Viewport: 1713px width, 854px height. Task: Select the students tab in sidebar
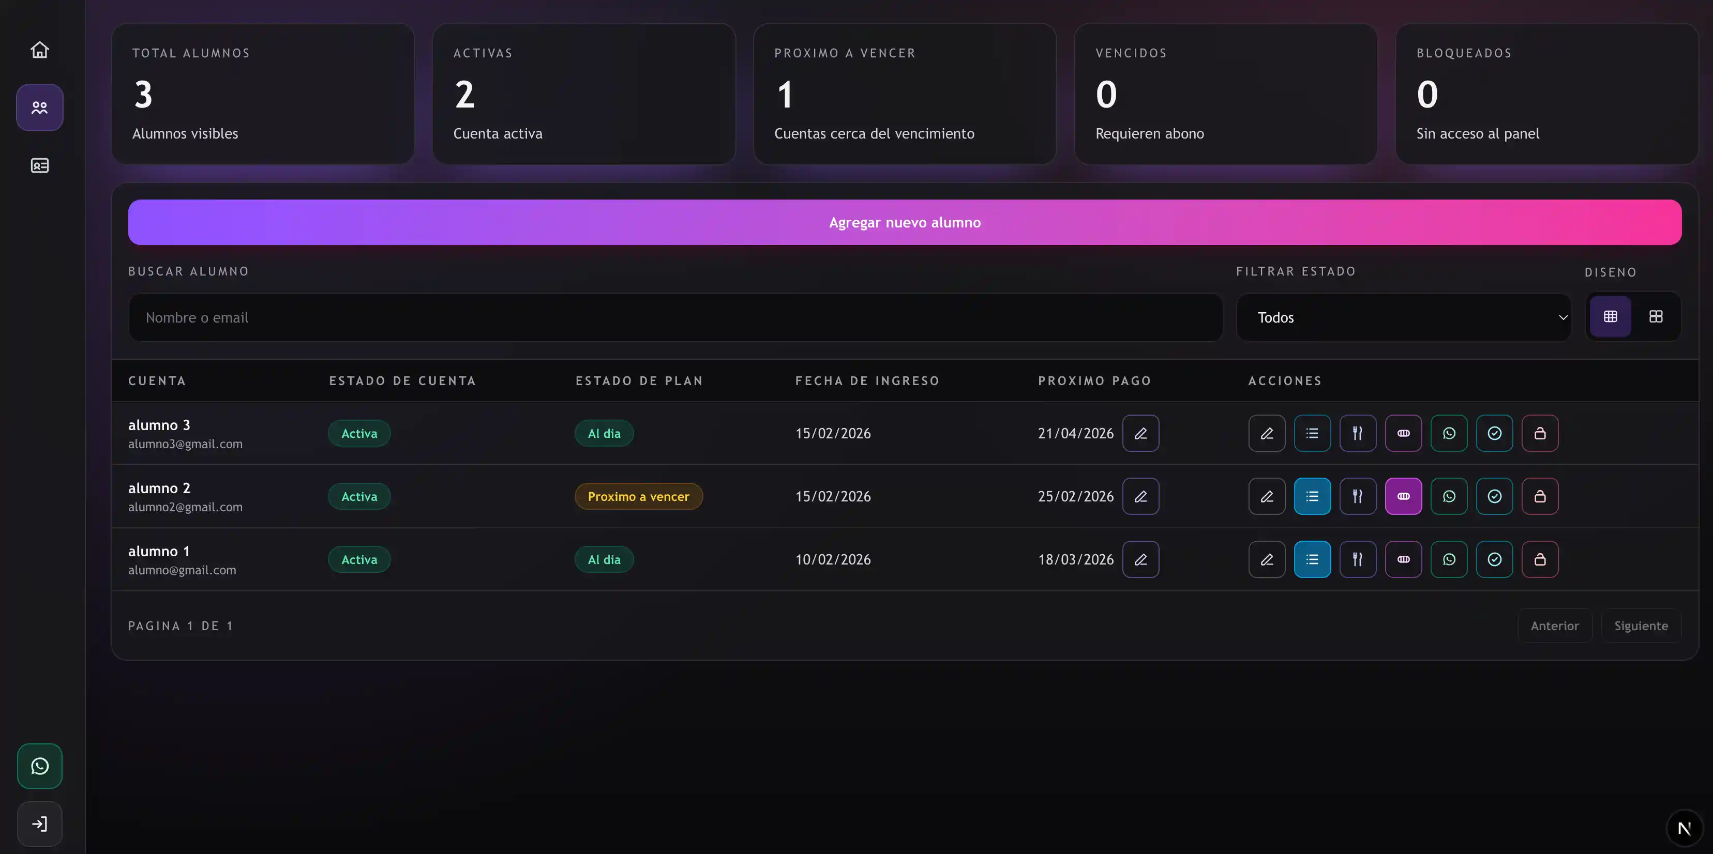click(x=40, y=108)
